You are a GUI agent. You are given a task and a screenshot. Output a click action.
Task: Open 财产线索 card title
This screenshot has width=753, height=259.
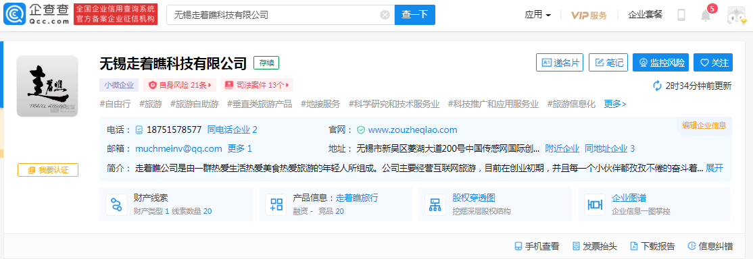tap(151, 198)
